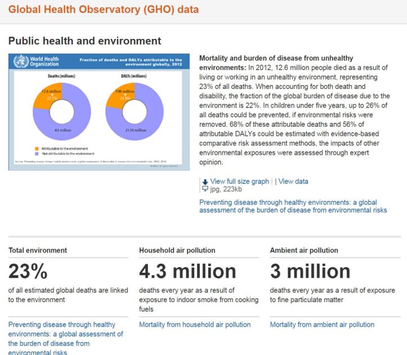
Task: Click the 23% statistic figure
Action: (28, 272)
